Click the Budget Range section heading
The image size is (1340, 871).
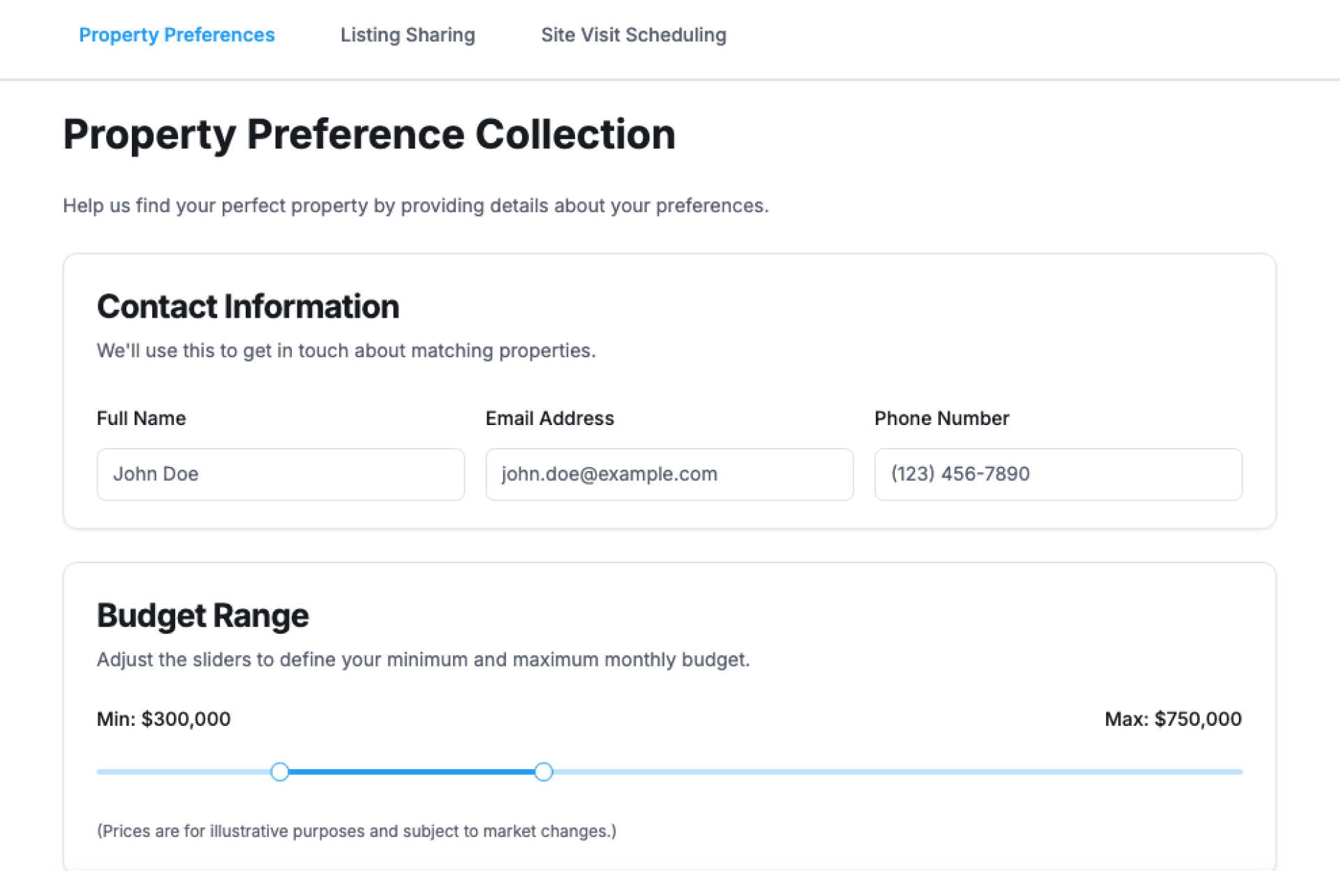[202, 616]
